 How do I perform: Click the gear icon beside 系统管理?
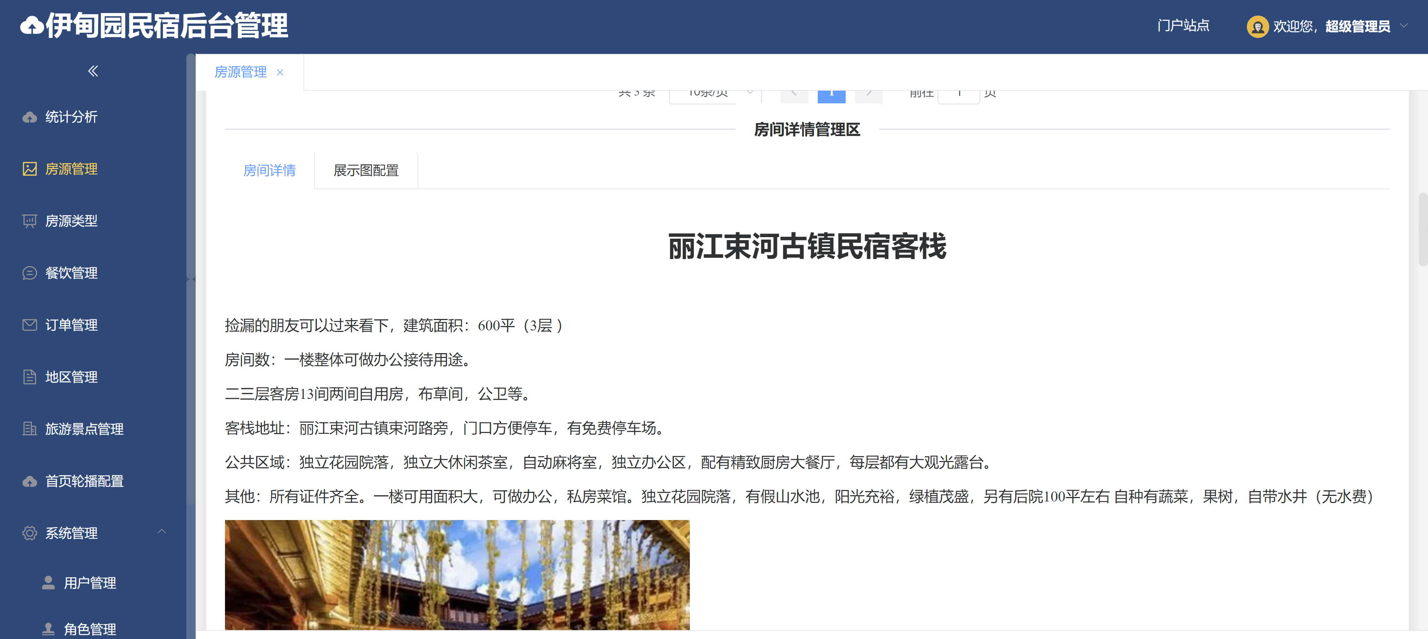click(29, 533)
